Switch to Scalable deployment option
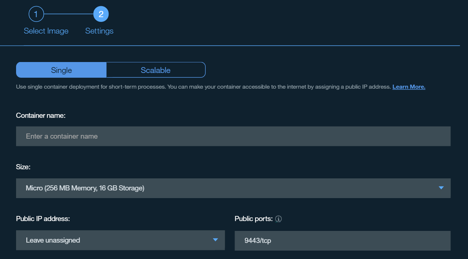Image resolution: width=468 pixels, height=259 pixels. coord(156,70)
